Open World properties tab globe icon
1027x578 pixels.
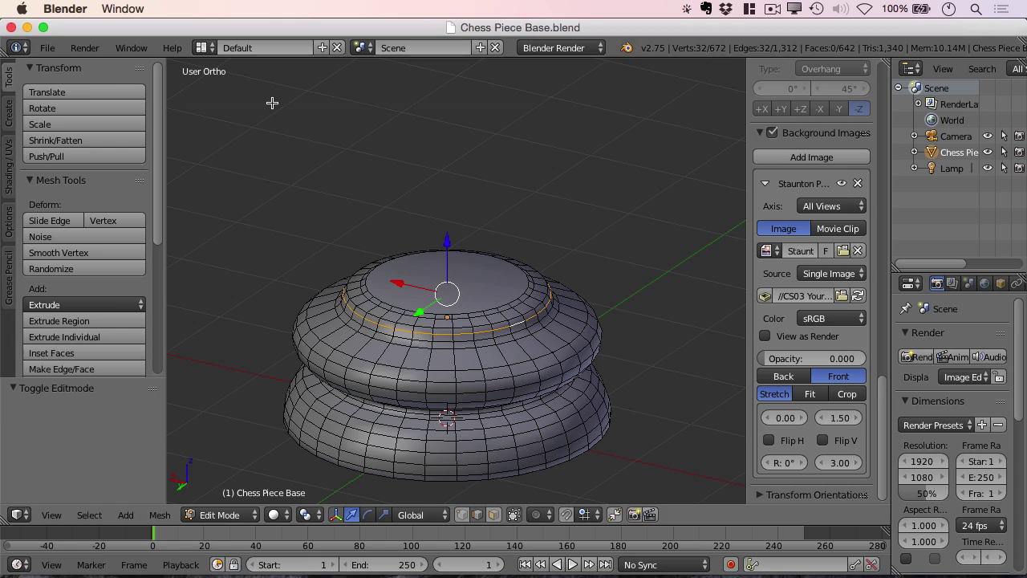pyautogui.click(x=984, y=283)
